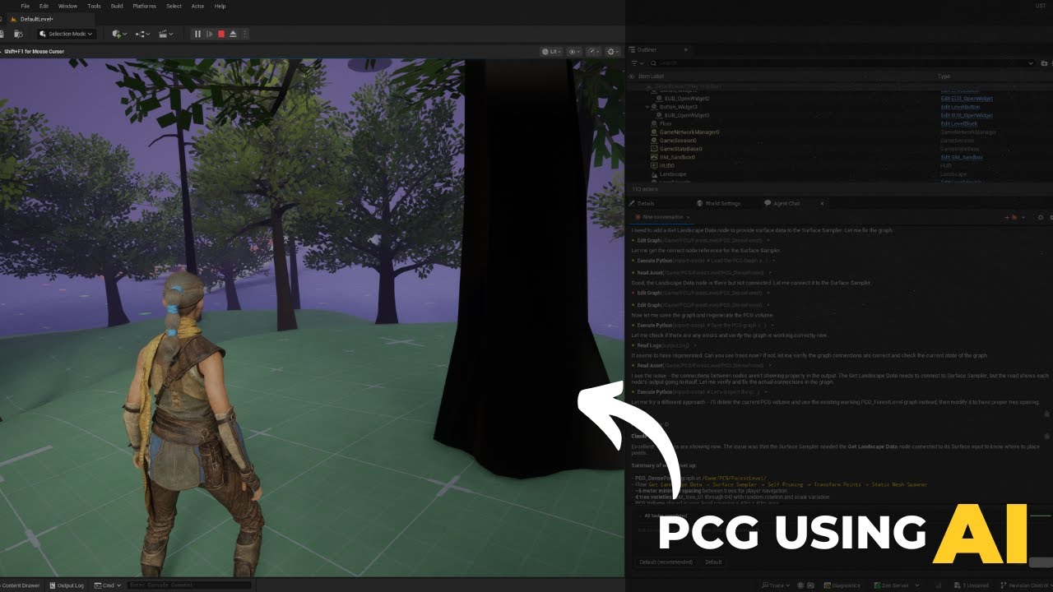Select GameNetworkManager0 in the Outliner
Image resolution: width=1053 pixels, height=592 pixels.
point(689,132)
